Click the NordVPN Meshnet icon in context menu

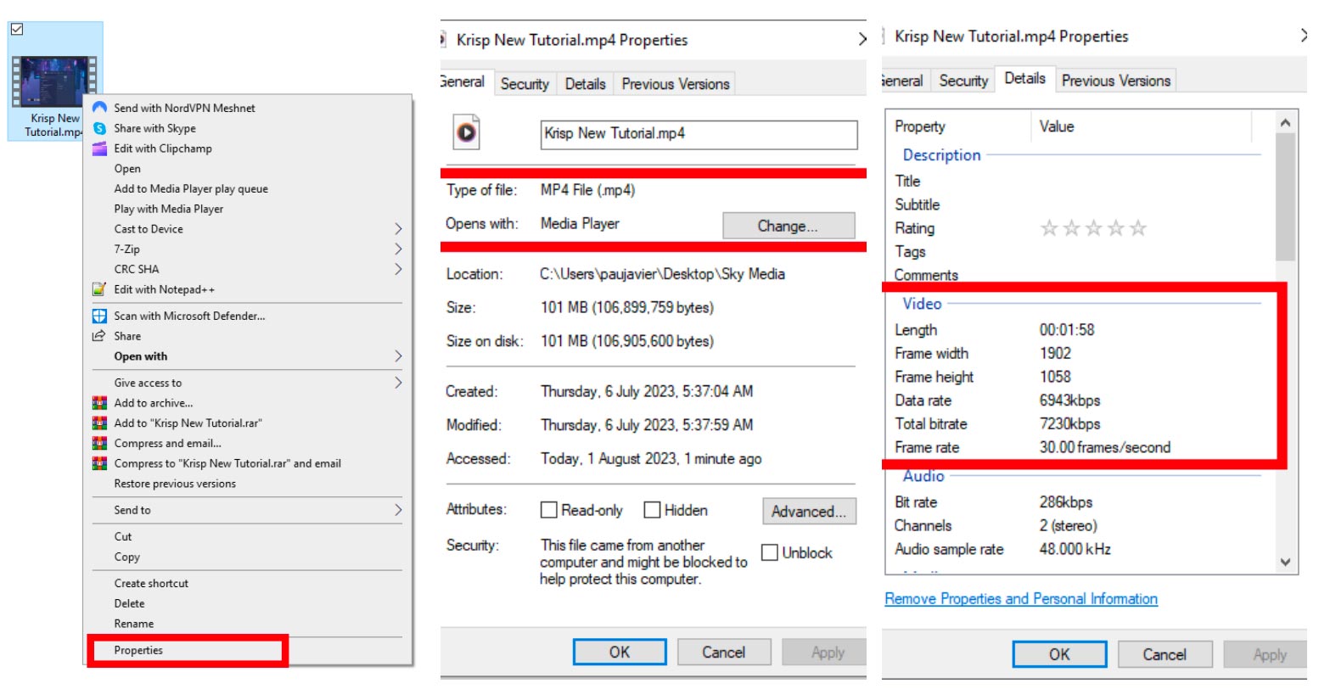[99, 108]
